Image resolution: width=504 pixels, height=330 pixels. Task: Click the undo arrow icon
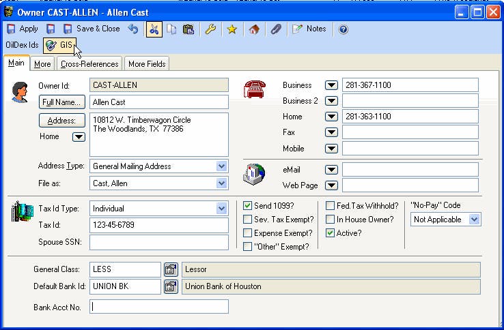pyautogui.click(x=132, y=29)
